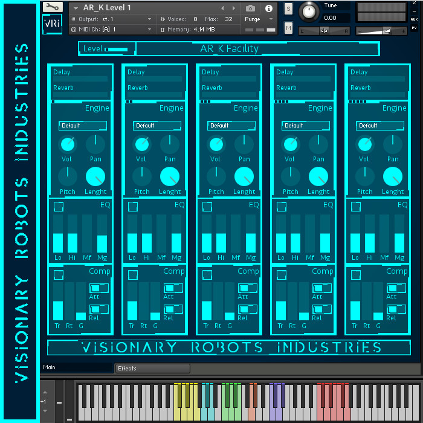The image size is (423, 423).
Task: Toggle fifth strip's Rel switch
Action: coord(396,309)
